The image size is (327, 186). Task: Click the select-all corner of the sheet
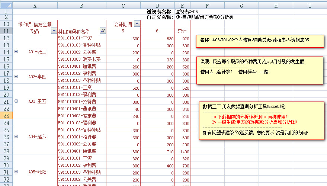point(6,6)
